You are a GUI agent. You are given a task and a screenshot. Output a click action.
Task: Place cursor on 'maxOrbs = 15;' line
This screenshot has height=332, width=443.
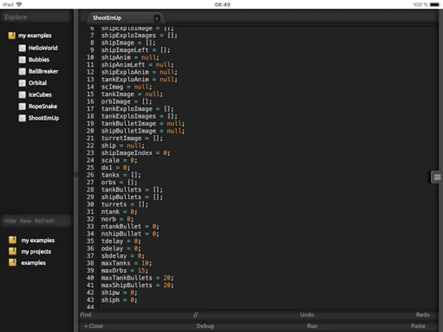[x=125, y=270]
